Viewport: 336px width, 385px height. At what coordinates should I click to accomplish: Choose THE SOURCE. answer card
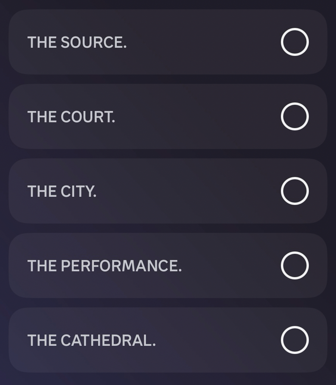168,42
